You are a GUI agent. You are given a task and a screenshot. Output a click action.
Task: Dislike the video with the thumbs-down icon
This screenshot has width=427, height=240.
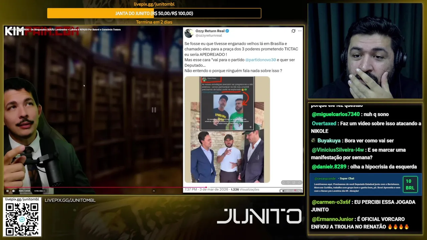pos(288,183)
